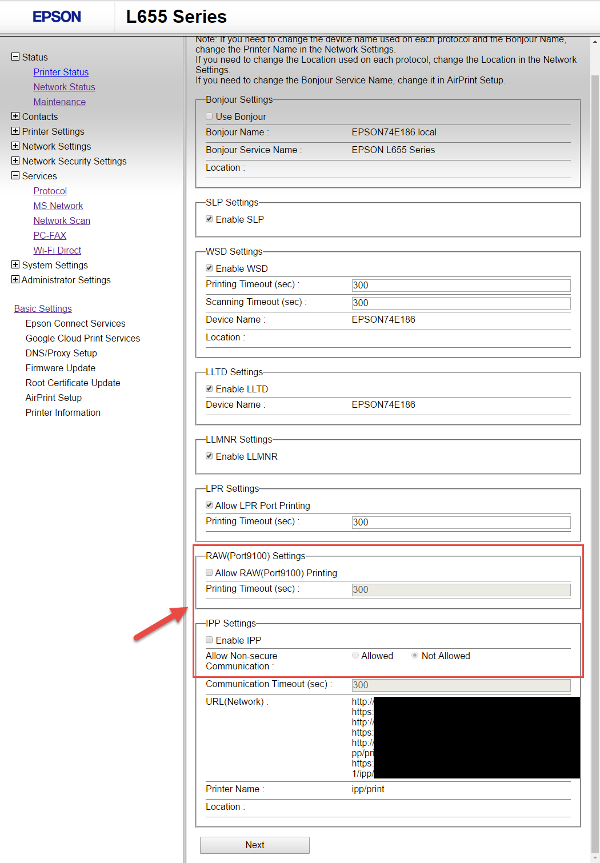Toggle Allow RAW(Port9100) Printing checkbox
The width and height of the screenshot is (600, 863).
pos(209,572)
